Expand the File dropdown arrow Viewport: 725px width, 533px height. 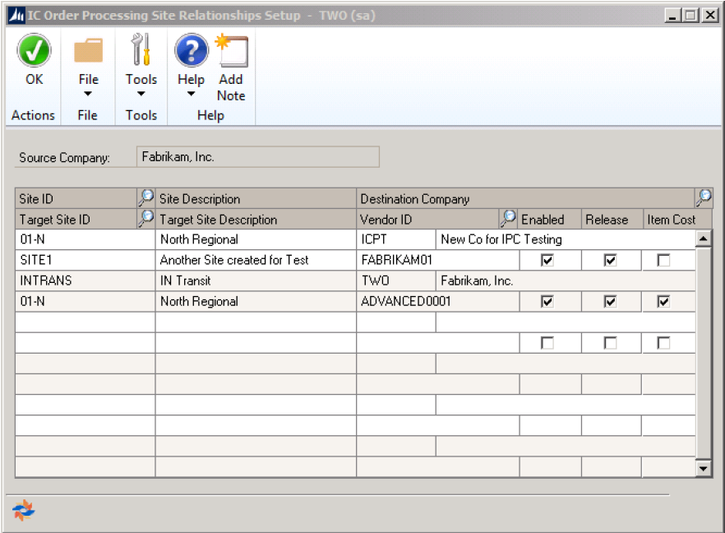pyautogui.click(x=88, y=94)
